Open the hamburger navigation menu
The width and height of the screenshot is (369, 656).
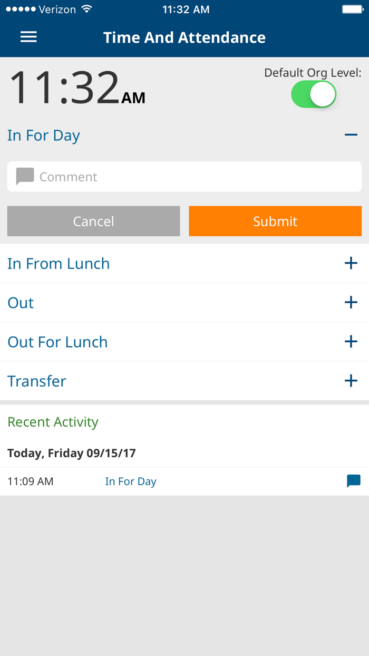[28, 37]
